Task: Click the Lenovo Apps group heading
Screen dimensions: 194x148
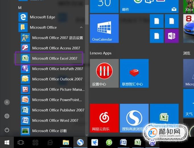Action: click(101, 53)
